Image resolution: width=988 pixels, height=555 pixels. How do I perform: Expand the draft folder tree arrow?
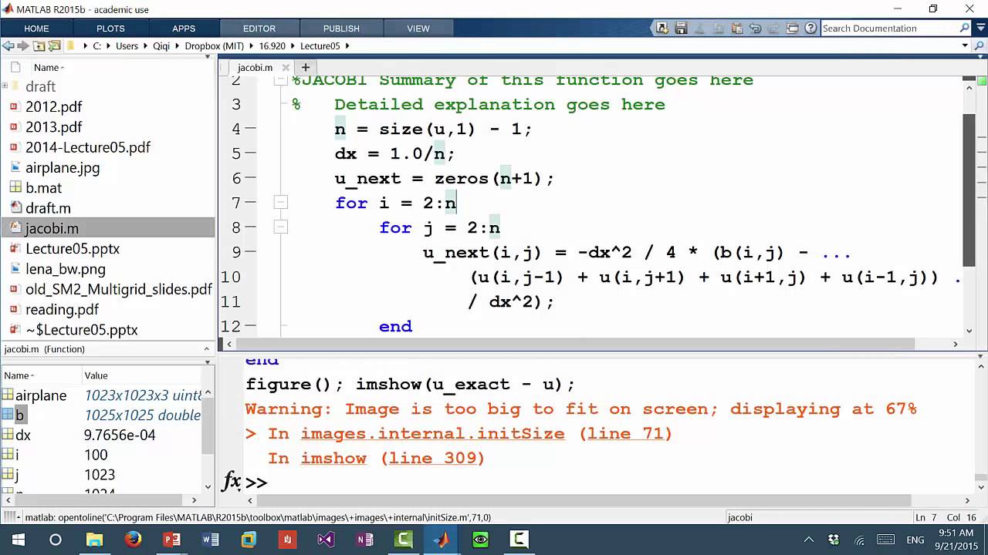(5, 86)
